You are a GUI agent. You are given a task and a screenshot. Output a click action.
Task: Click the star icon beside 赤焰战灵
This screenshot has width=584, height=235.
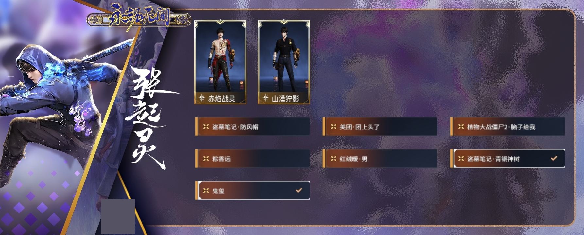coord(202,98)
